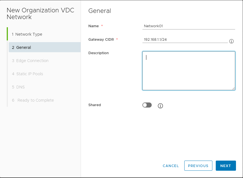The height and width of the screenshot is (178, 243).
Task: Click the Next button
Action: (226, 166)
